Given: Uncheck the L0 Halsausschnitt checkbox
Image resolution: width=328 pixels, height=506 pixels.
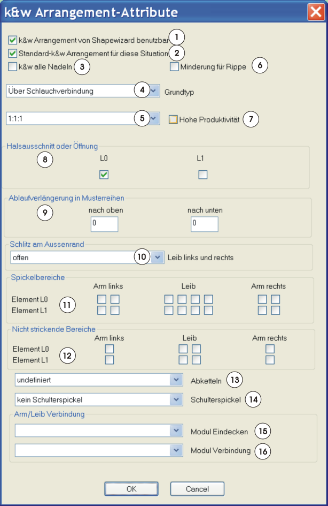Looking at the screenshot, I should [x=104, y=175].
